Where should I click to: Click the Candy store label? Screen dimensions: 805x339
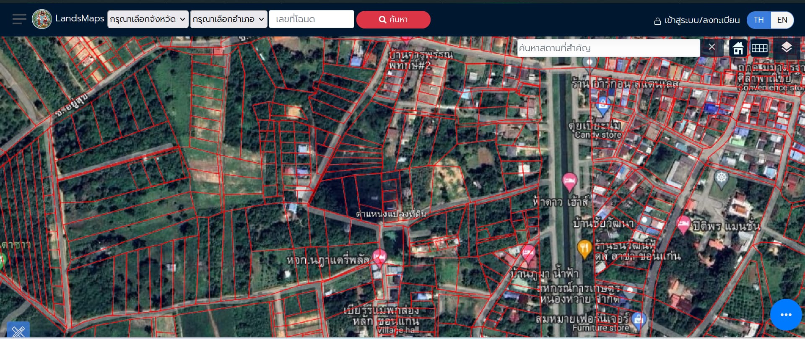point(598,135)
